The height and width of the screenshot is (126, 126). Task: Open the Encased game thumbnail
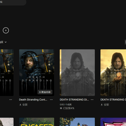37,122
